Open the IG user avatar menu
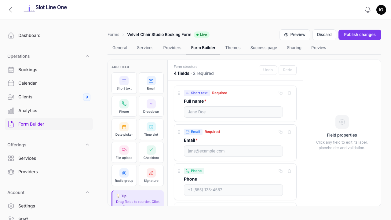The height and width of the screenshot is (220, 391). pos(381,10)
